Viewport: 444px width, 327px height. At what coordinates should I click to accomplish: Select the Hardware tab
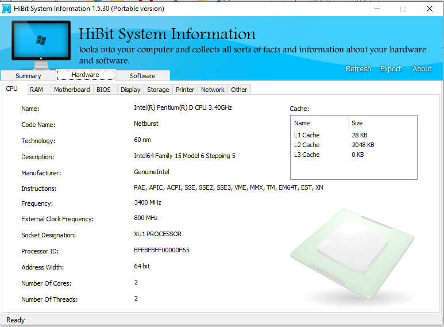(x=86, y=75)
